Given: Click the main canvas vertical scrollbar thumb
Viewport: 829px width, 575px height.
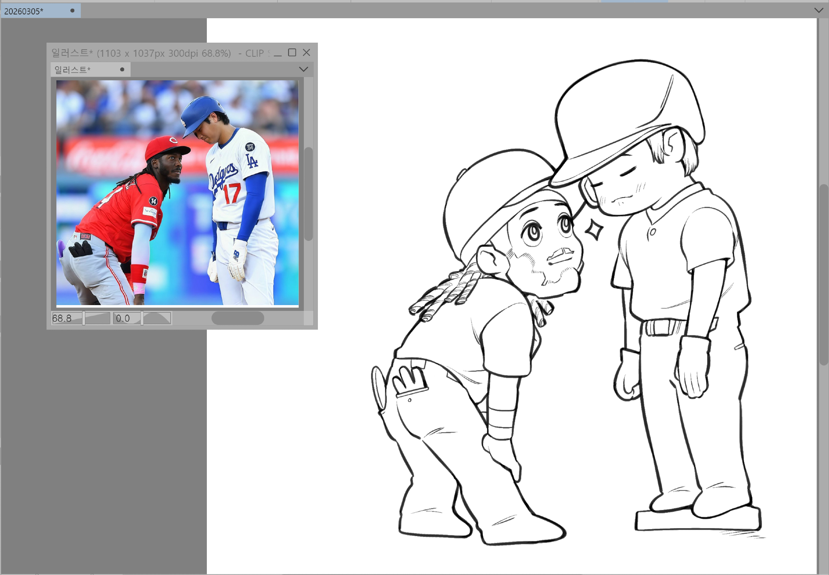Looking at the screenshot, I should click(824, 274).
